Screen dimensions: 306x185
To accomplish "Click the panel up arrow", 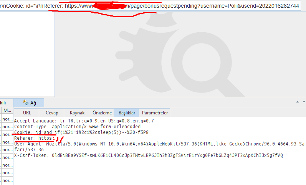I will click(298, 102).
